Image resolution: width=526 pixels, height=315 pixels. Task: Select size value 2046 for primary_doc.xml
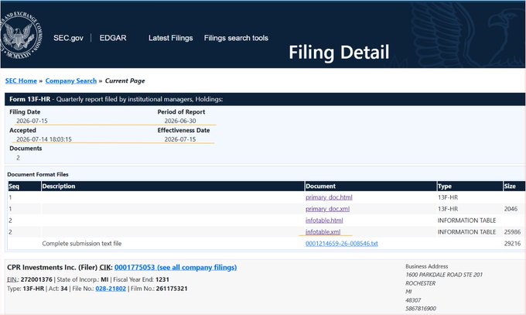(511, 209)
